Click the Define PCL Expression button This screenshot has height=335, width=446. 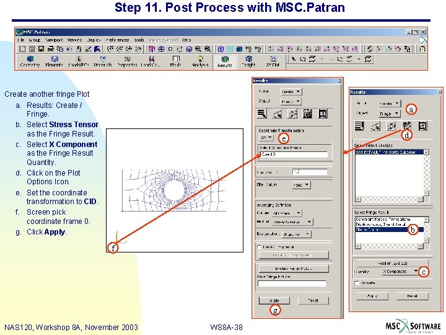(x=294, y=255)
